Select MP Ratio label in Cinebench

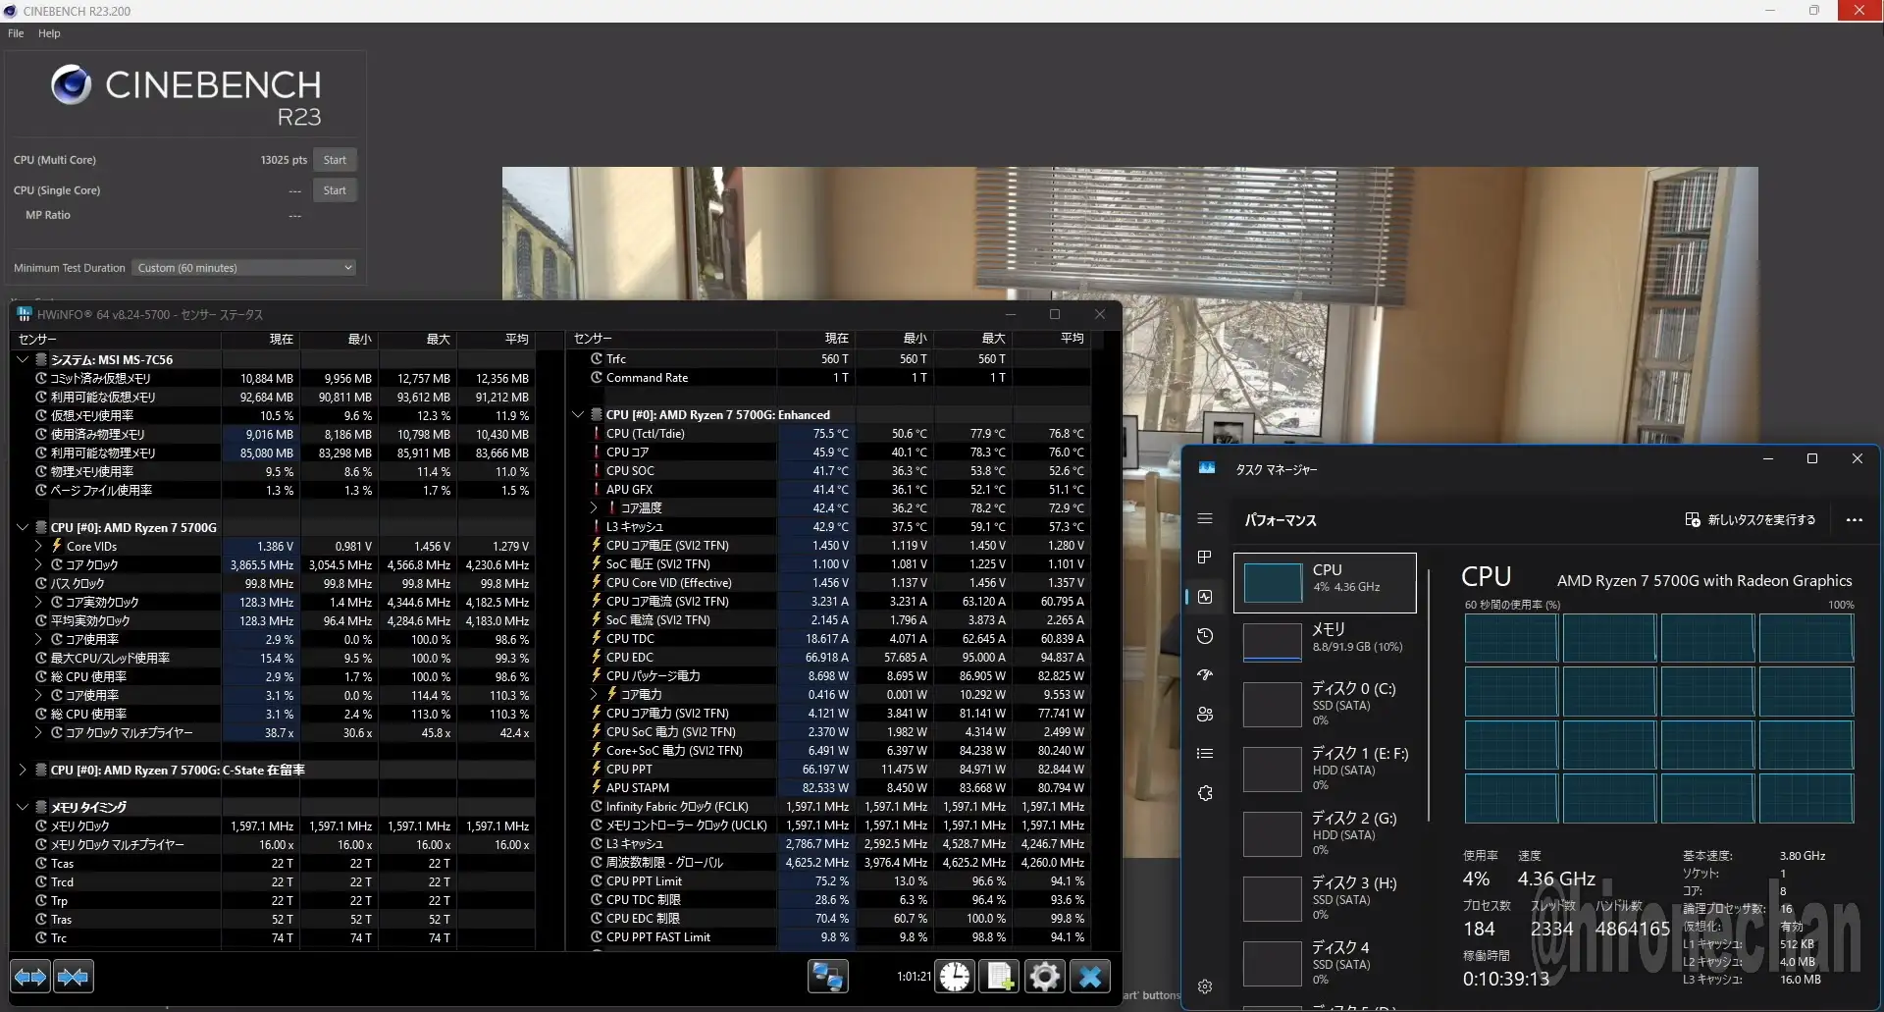coord(48,215)
